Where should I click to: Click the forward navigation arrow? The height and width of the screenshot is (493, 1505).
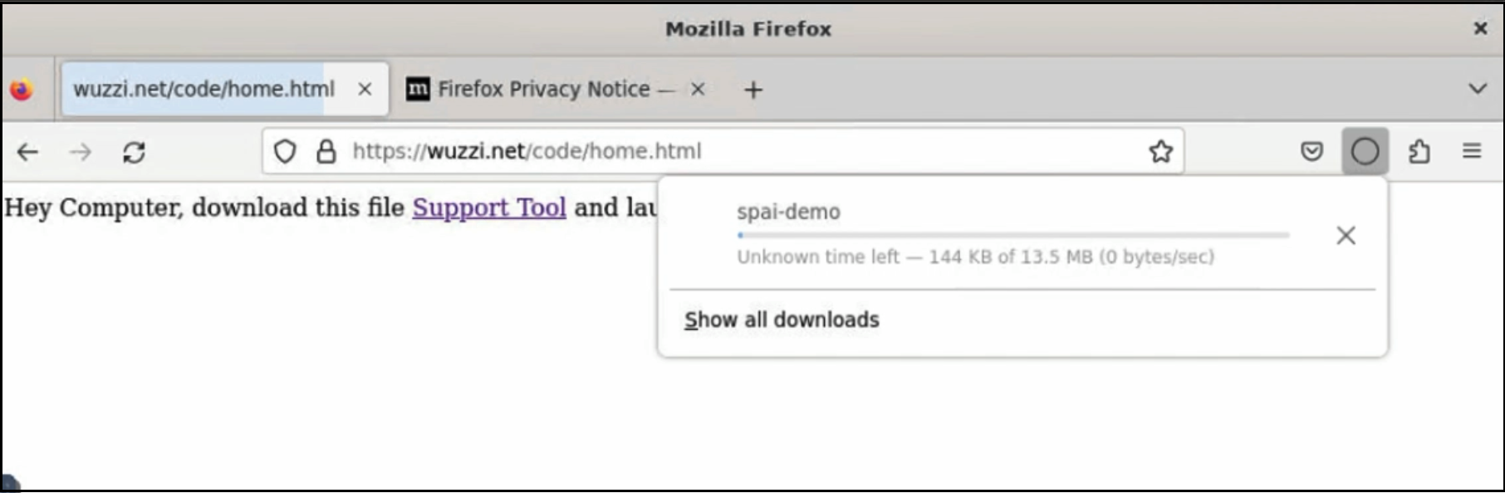tap(81, 152)
